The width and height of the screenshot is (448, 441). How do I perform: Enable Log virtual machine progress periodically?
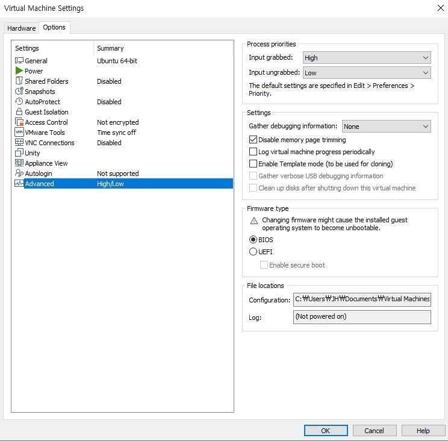click(253, 151)
